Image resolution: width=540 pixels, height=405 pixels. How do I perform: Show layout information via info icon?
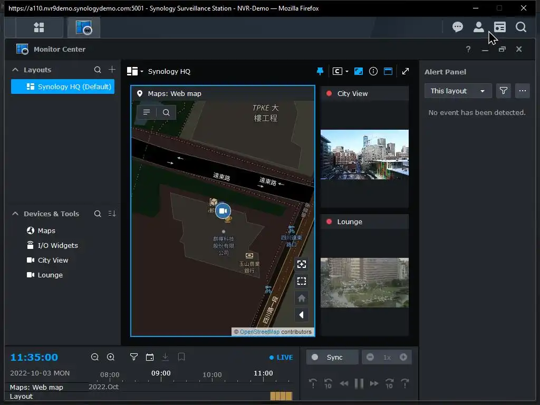tap(373, 71)
